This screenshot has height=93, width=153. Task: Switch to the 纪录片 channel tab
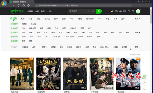click(47, 19)
